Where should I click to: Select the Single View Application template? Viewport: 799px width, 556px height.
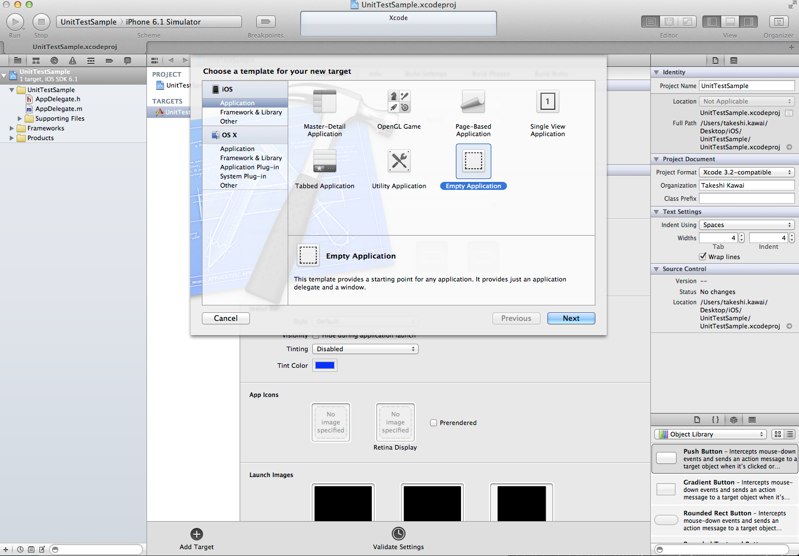click(547, 102)
